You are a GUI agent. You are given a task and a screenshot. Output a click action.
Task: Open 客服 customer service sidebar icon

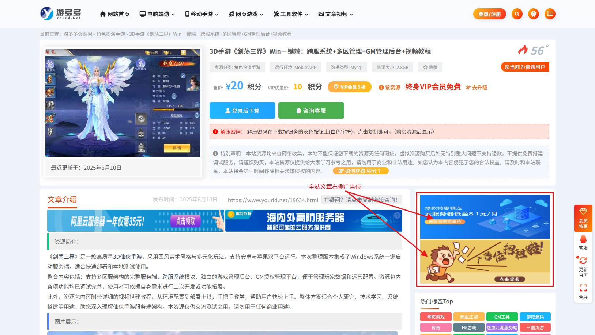(x=583, y=243)
